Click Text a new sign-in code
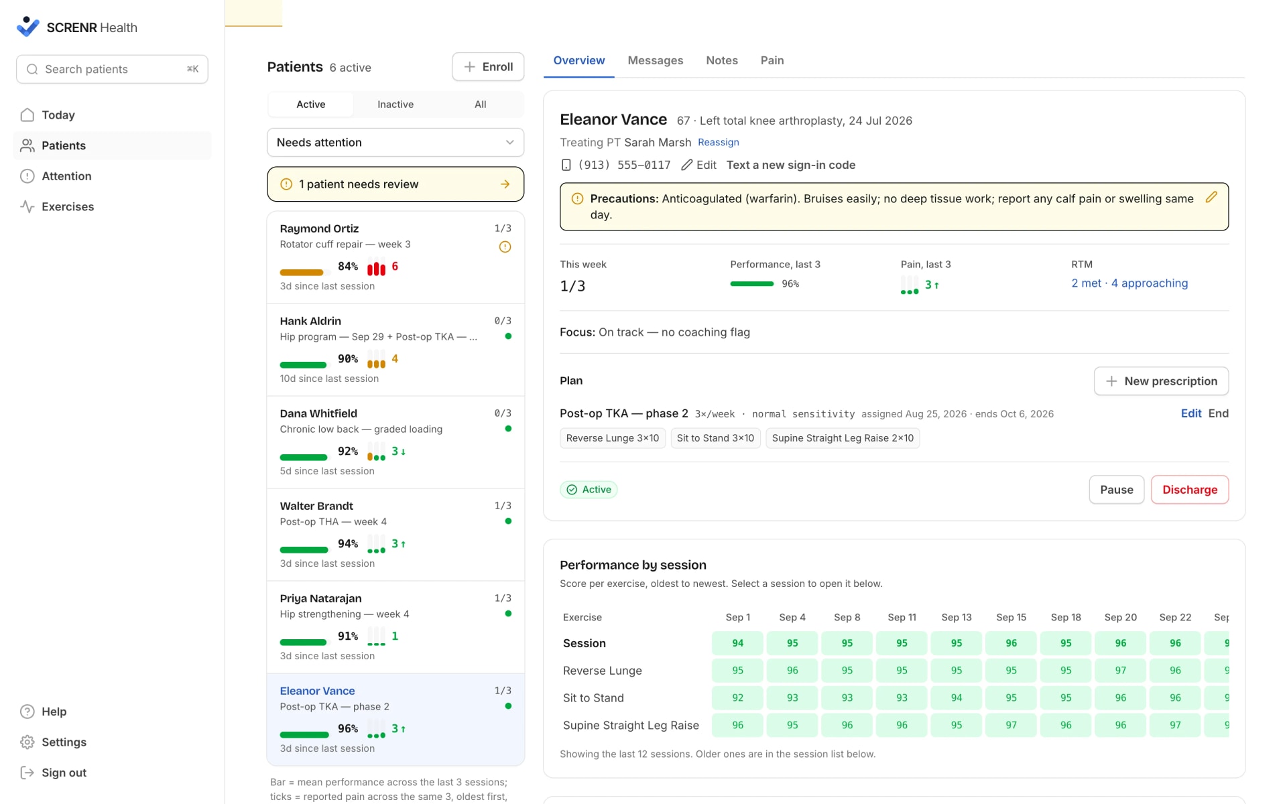Image resolution: width=1287 pixels, height=804 pixels. pos(791,165)
